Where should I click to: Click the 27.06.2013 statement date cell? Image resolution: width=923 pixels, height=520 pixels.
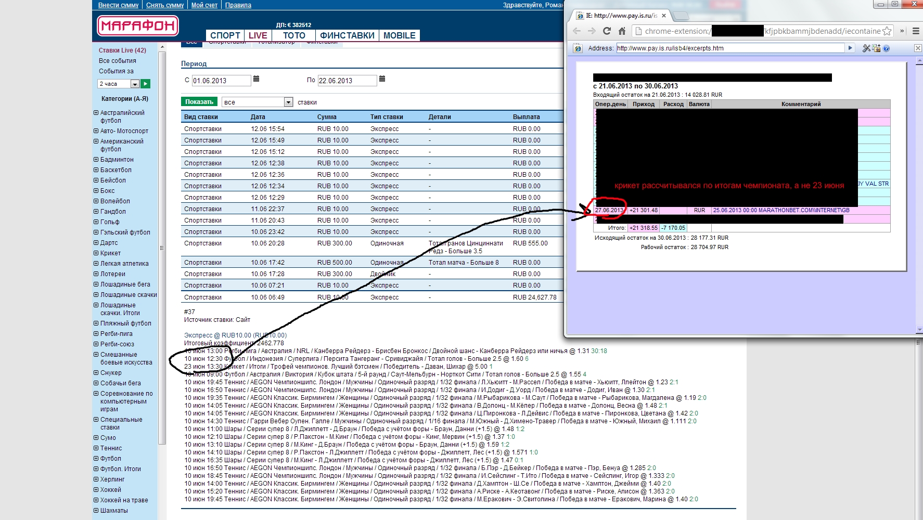click(609, 211)
